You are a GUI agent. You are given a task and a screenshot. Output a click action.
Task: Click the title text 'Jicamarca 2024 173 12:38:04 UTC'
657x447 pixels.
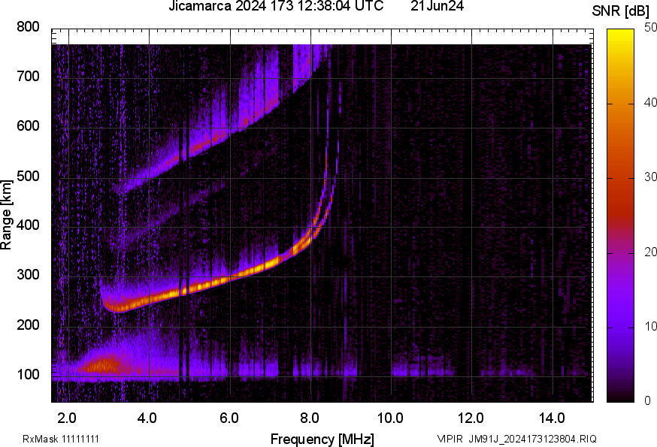pos(276,6)
